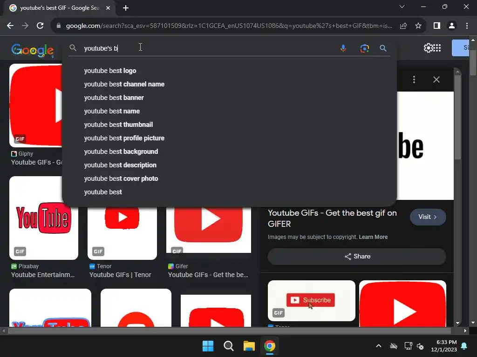The image size is (477, 357).
Task: Click muted volume icon in tray
Action: (421, 346)
